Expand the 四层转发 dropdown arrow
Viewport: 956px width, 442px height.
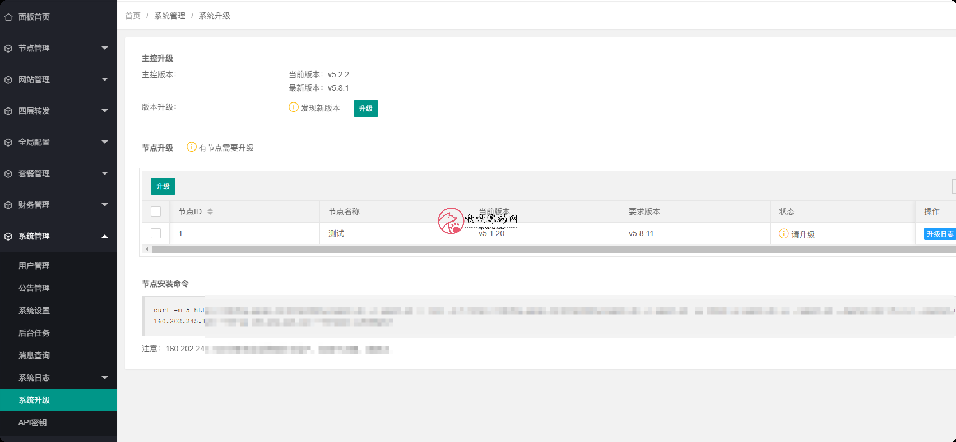[x=105, y=111]
